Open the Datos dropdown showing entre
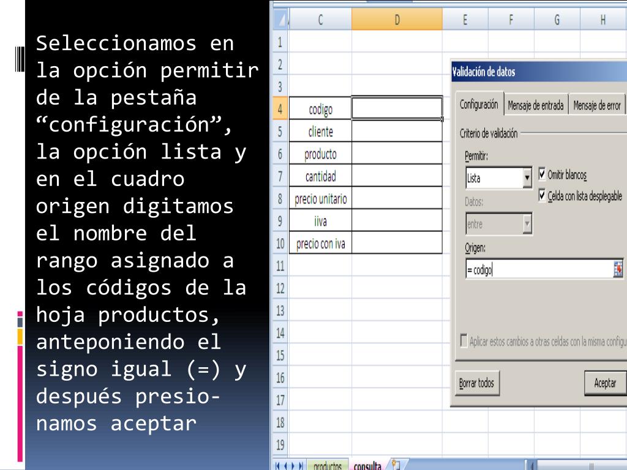Screen dimensions: 627x470 [x=527, y=224]
